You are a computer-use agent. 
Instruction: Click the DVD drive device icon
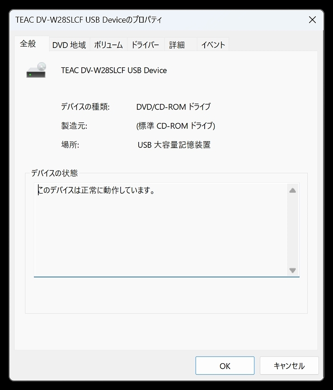coord(37,70)
